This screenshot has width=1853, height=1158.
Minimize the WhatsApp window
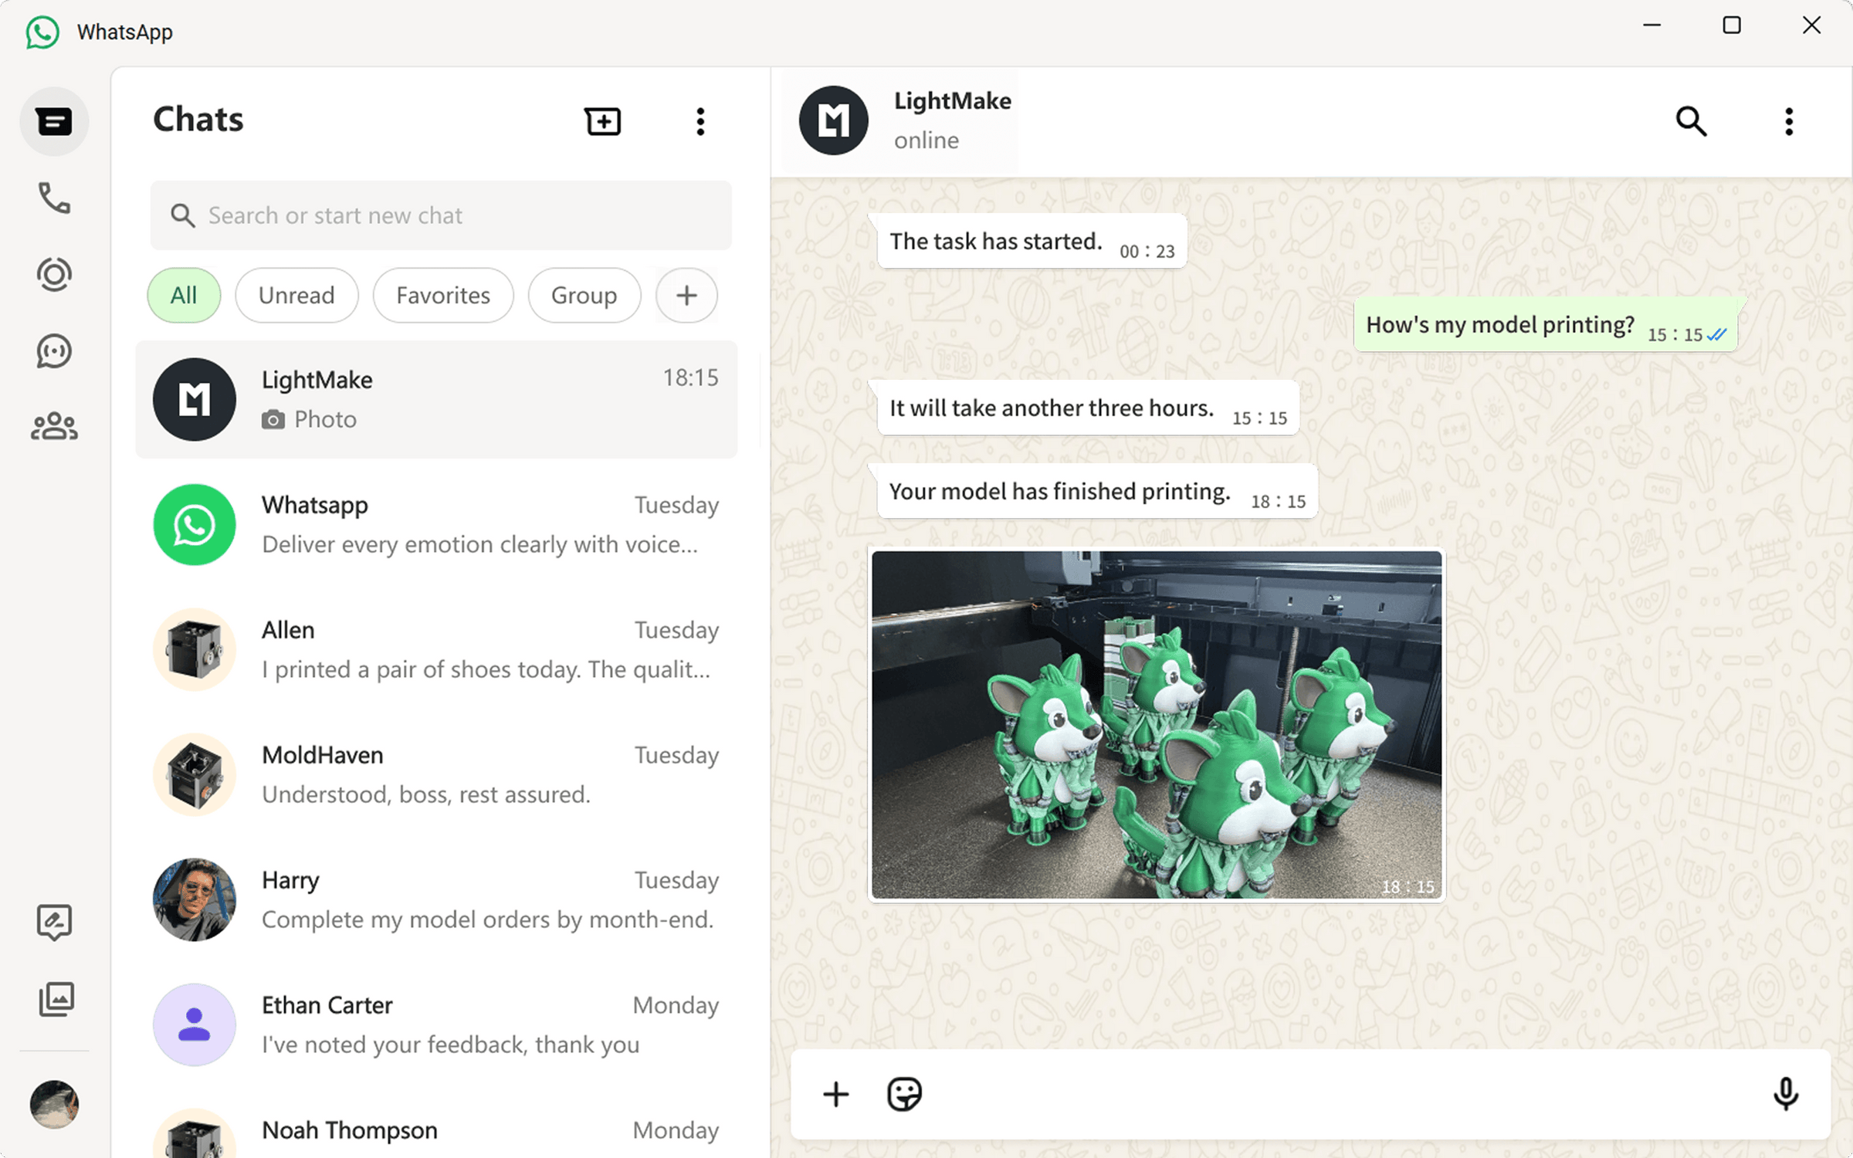tap(1651, 25)
